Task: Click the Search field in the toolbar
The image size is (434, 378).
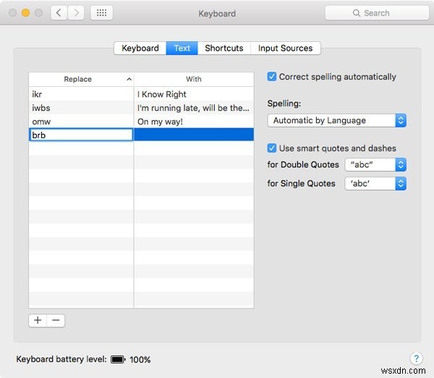Action: 377,13
